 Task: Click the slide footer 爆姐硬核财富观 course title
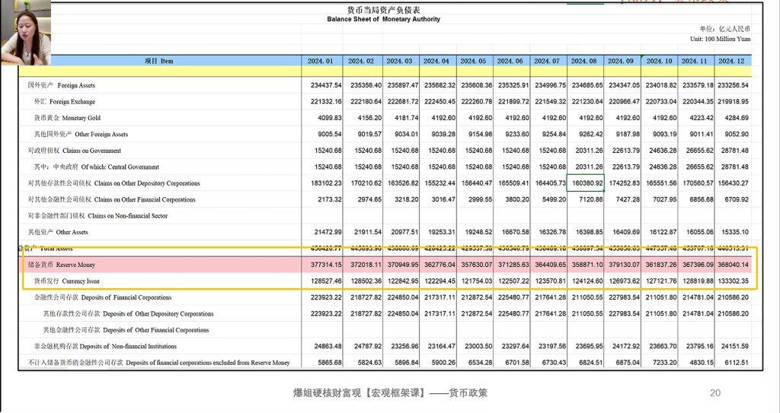pyautogui.click(x=390, y=392)
